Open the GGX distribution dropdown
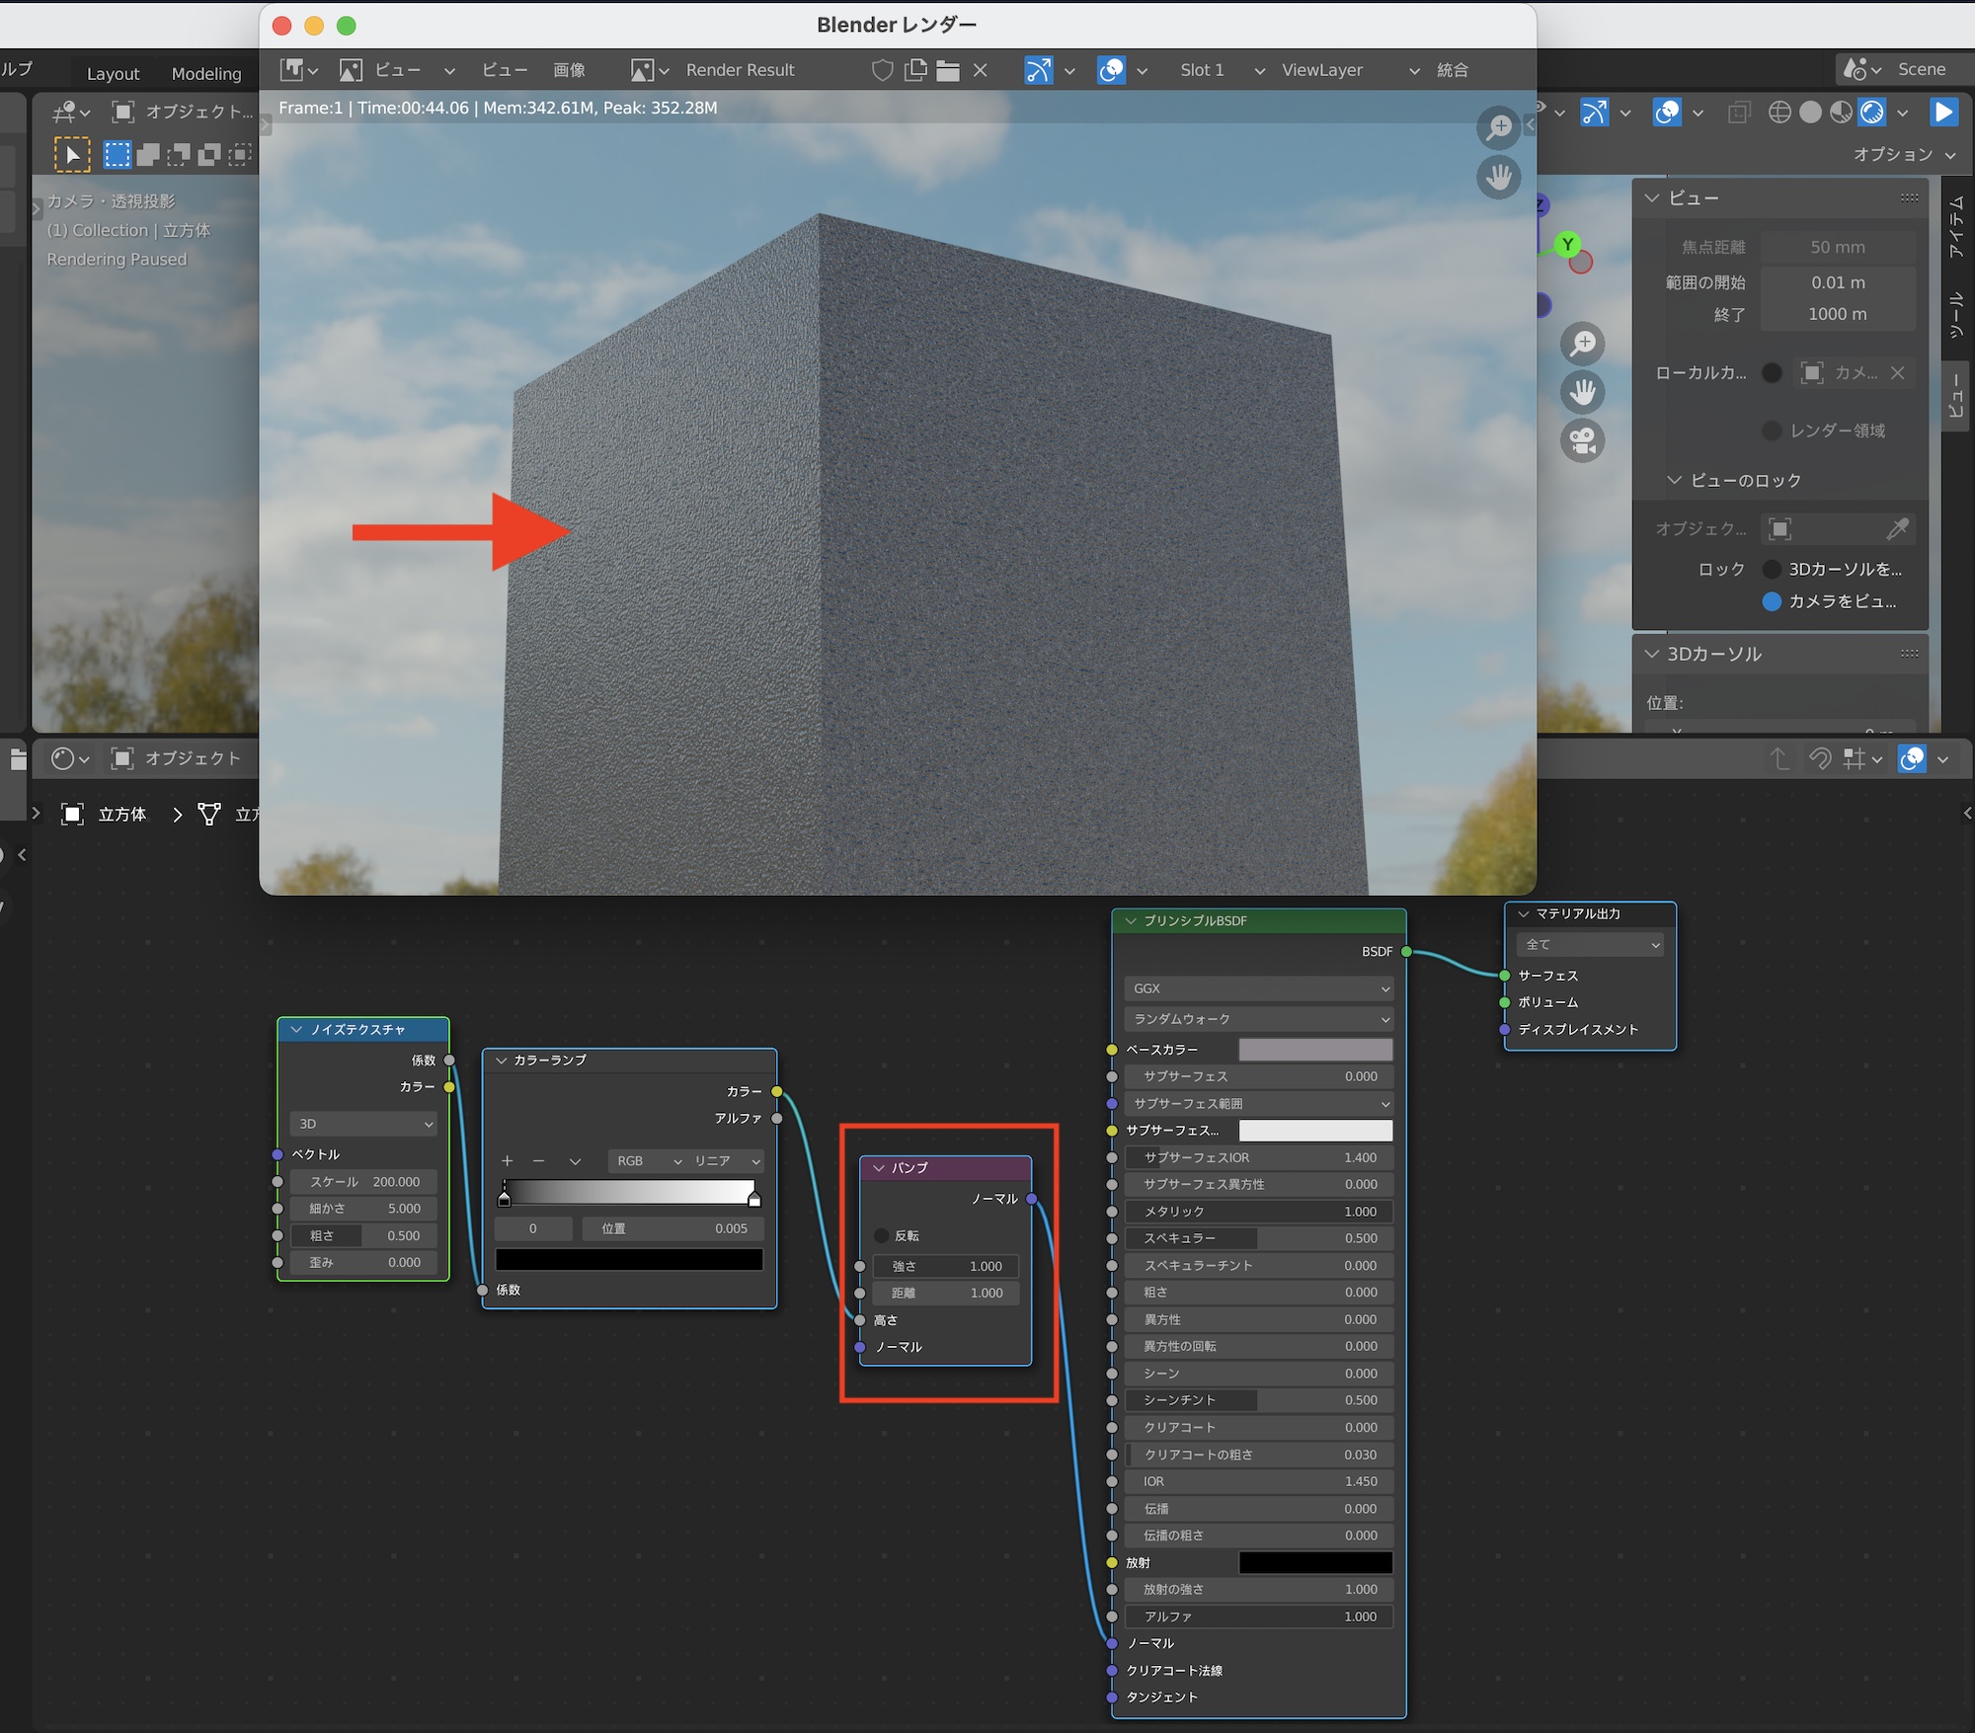Image resolution: width=1975 pixels, height=1733 pixels. 1258,988
